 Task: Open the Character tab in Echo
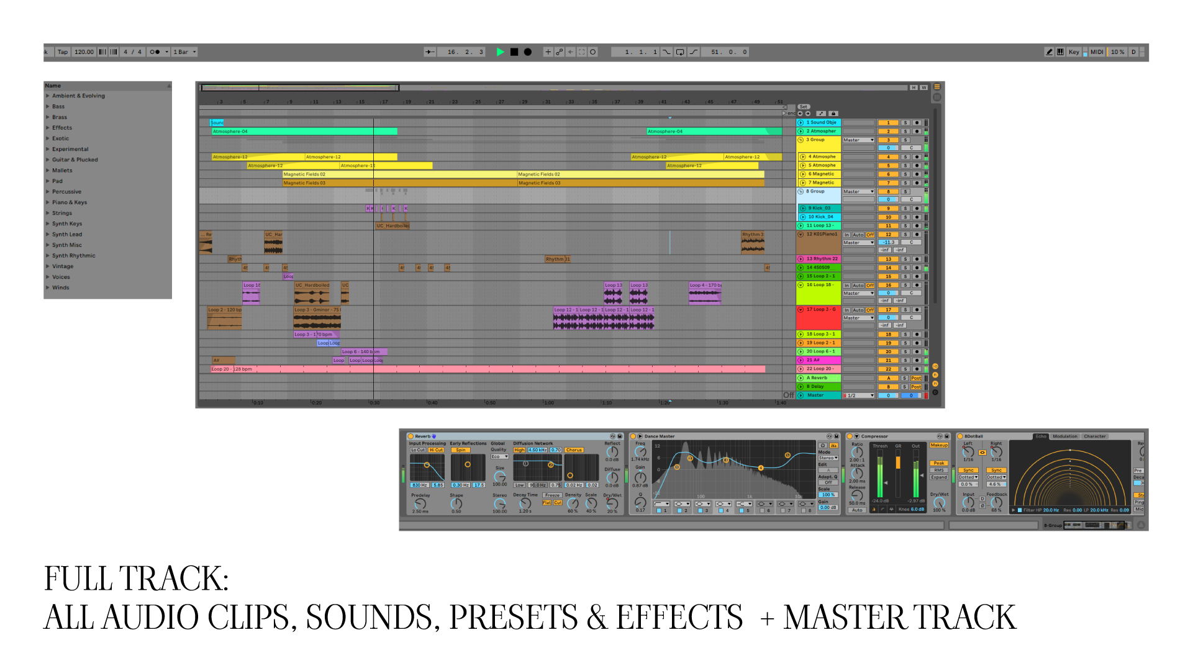[x=1094, y=436]
